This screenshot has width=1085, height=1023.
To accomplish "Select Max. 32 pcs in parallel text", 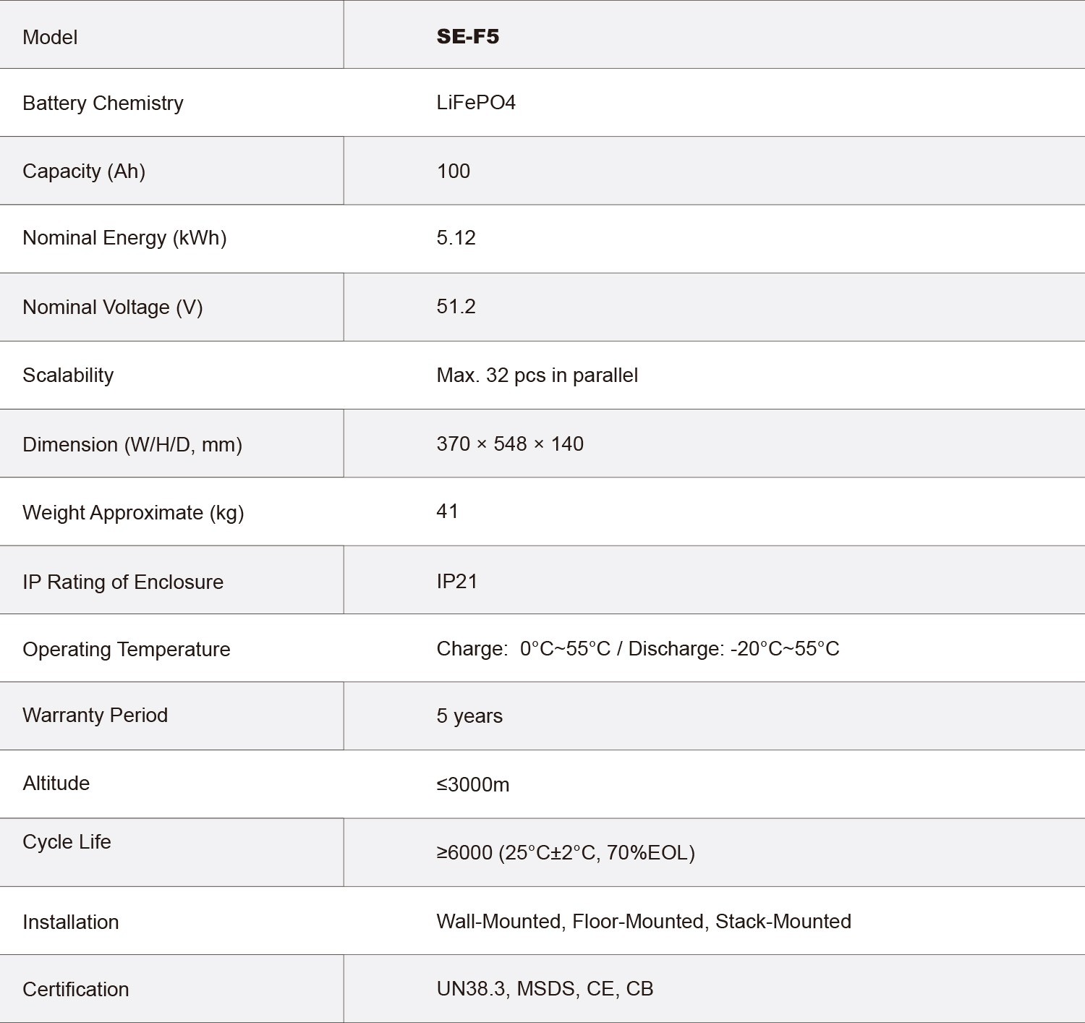I will coord(537,375).
